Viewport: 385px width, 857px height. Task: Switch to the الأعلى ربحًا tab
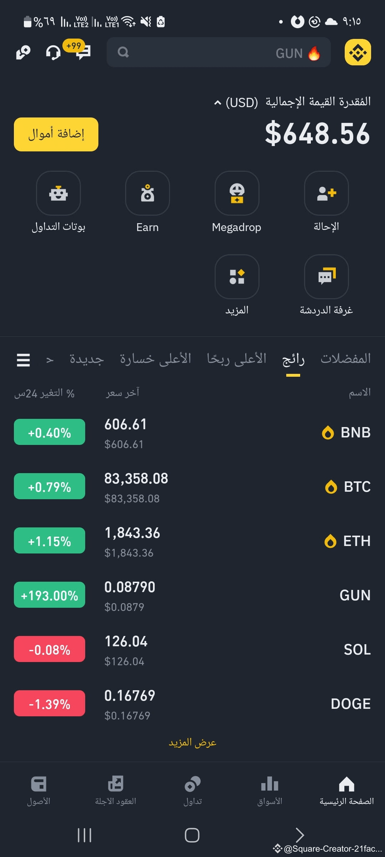point(237,359)
